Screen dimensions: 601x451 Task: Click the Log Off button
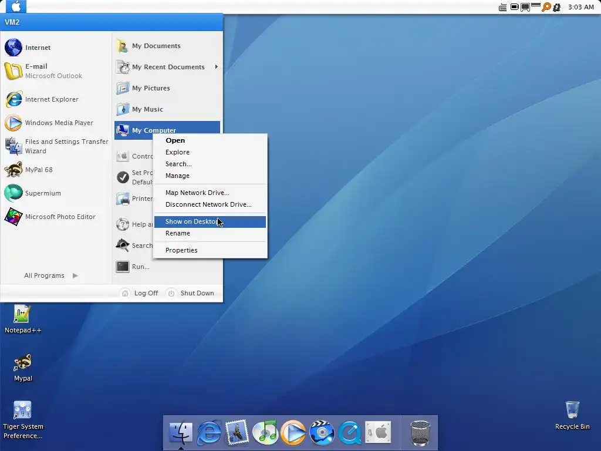click(140, 293)
